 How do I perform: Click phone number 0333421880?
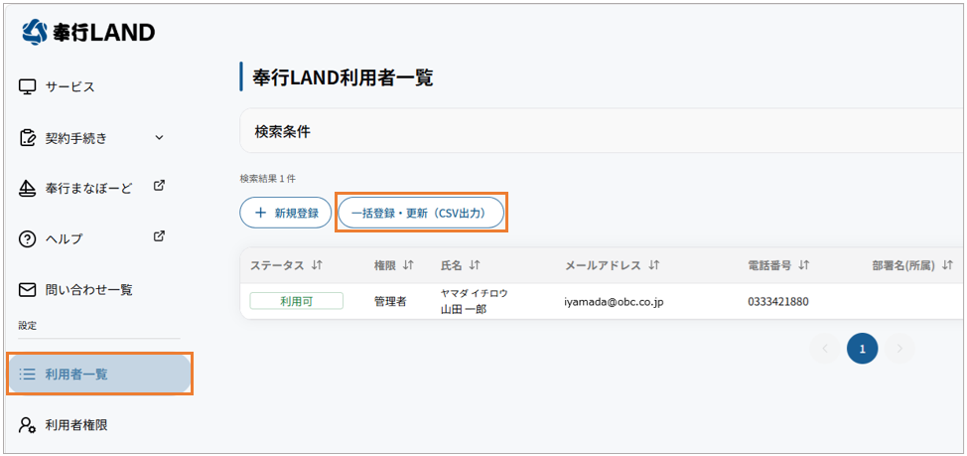(778, 302)
